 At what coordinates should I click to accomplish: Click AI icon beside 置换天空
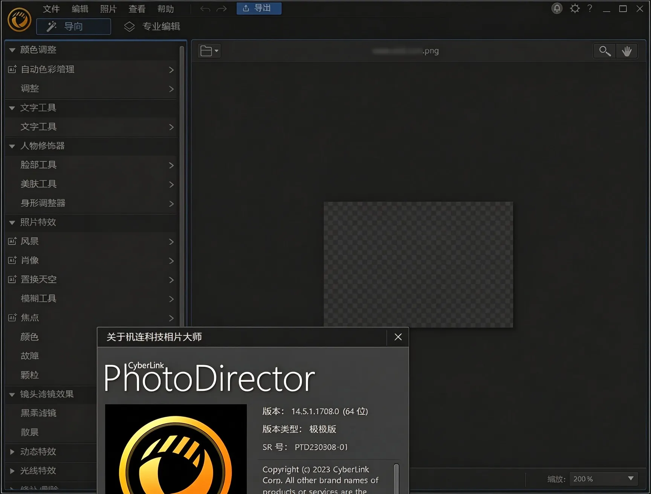pyautogui.click(x=12, y=279)
